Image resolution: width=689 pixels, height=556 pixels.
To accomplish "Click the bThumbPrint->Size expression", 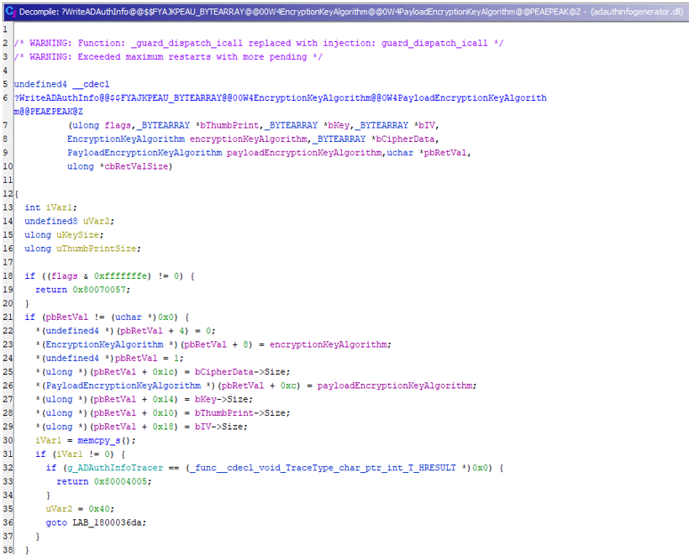I will point(240,413).
